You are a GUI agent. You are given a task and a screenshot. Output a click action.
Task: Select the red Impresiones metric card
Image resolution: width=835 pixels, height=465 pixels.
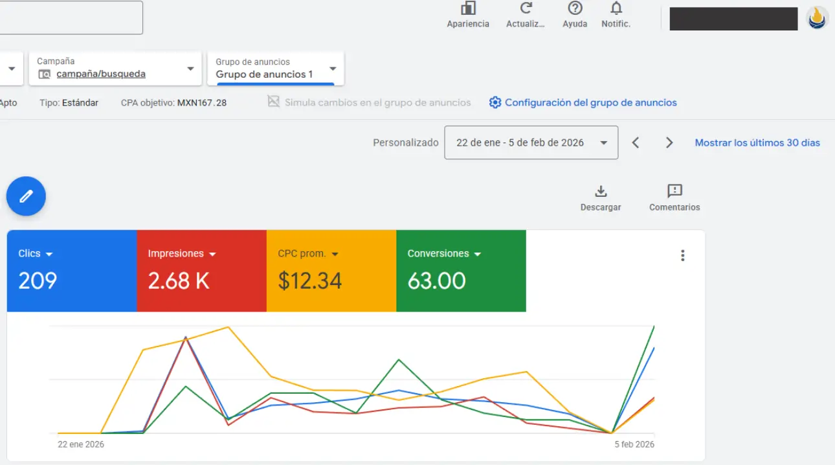tap(201, 271)
